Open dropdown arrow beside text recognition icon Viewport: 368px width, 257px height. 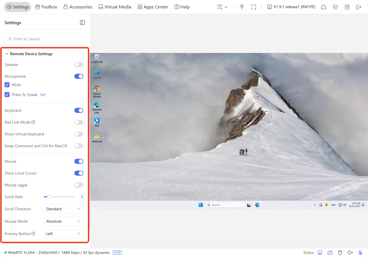coord(226,7)
